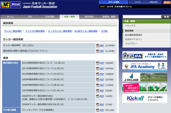Click the チケットJFA banner
The image size is (171, 113).
tap(145, 56)
